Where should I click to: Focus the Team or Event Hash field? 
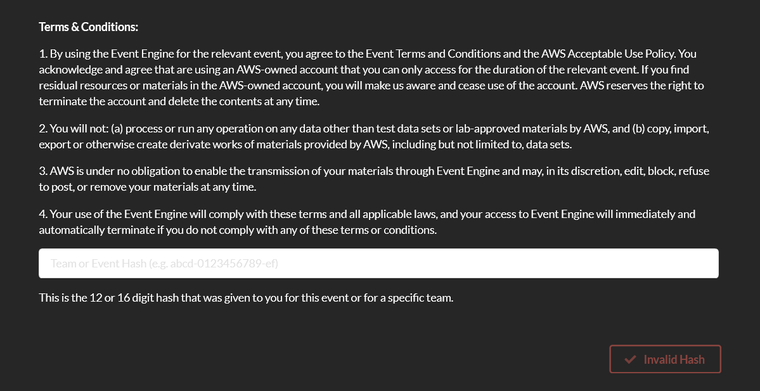coord(378,264)
